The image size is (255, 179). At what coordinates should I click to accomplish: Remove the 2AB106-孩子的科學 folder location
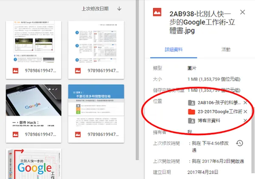click(x=245, y=103)
